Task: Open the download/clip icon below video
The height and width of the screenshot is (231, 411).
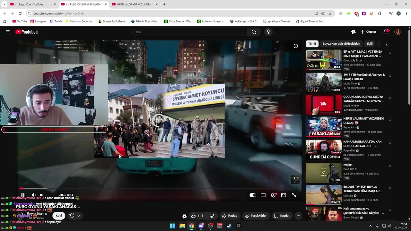Action: pyautogui.click(x=184, y=216)
